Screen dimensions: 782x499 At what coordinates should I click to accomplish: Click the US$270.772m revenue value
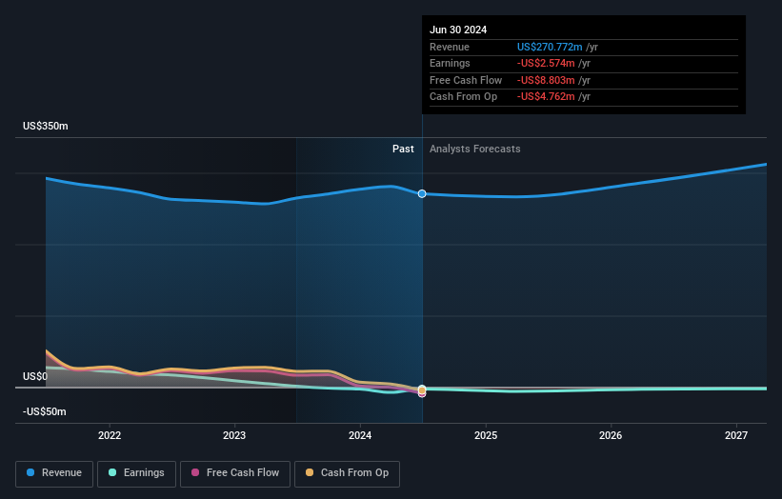click(550, 47)
